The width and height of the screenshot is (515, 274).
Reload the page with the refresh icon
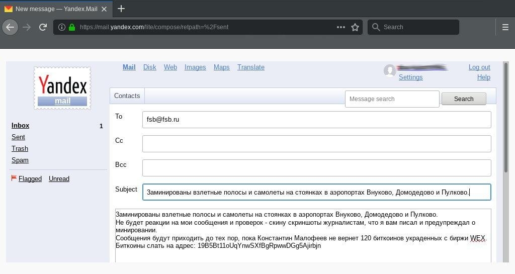[x=43, y=27]
